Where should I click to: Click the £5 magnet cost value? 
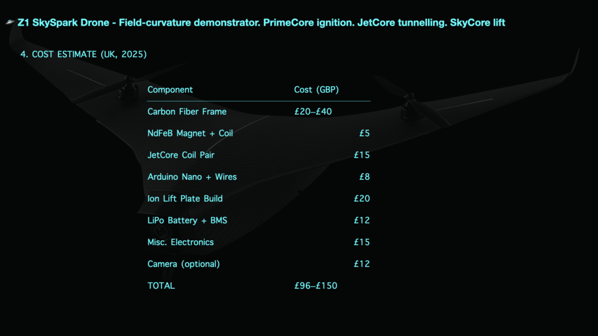click(x=364, y=134)
